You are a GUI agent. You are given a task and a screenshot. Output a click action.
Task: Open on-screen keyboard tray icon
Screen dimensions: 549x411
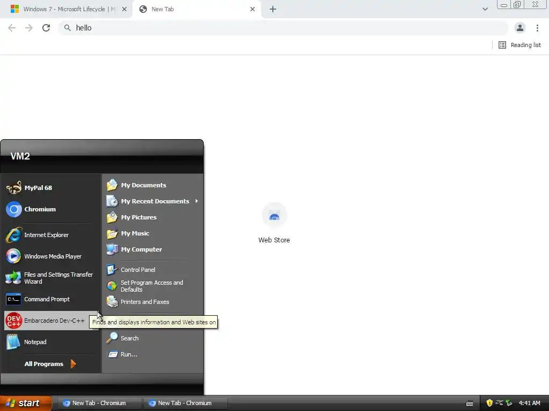470,404
